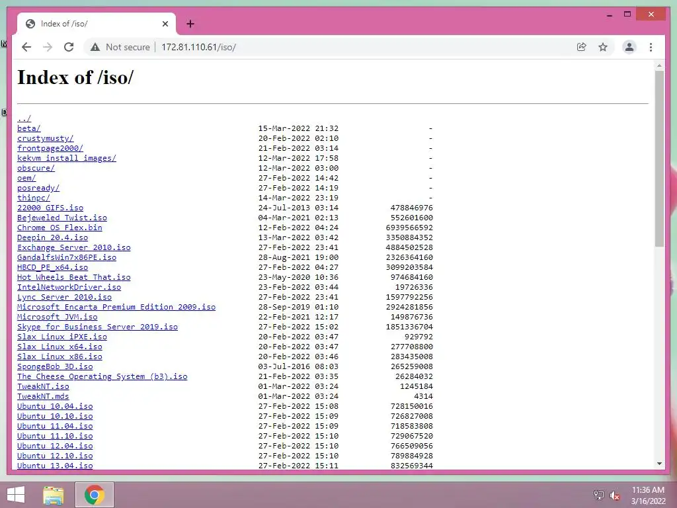Open the obscure/ directory
Screen dimensions: 677x508
pos(36,168)
